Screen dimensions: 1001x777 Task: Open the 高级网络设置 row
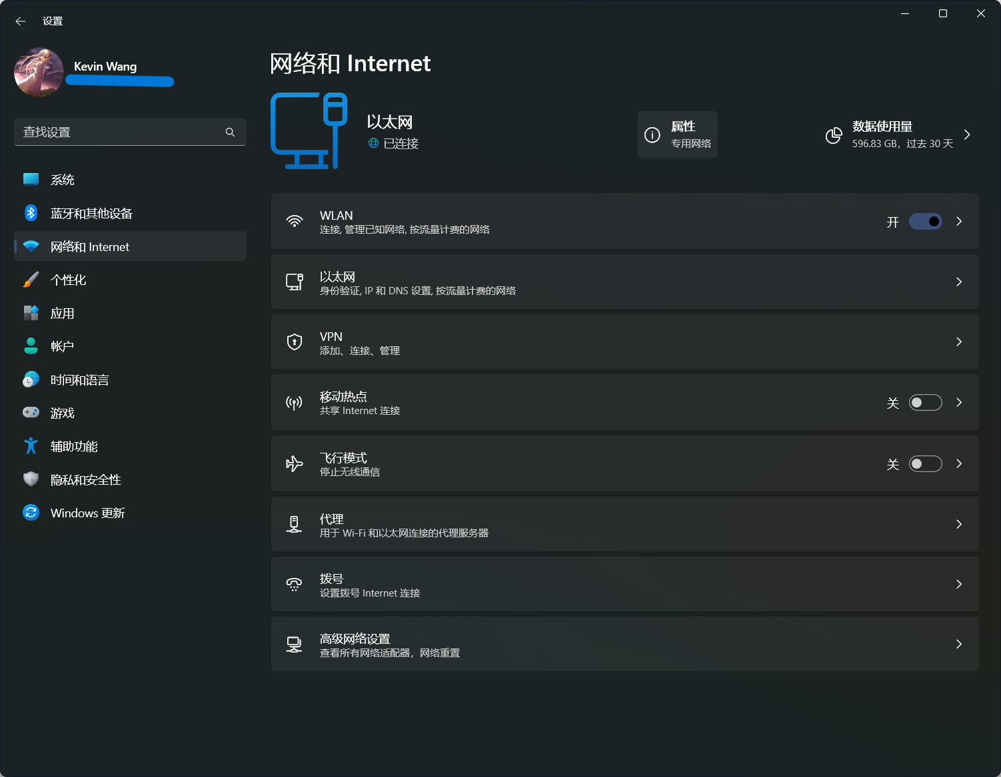(625, 644)
